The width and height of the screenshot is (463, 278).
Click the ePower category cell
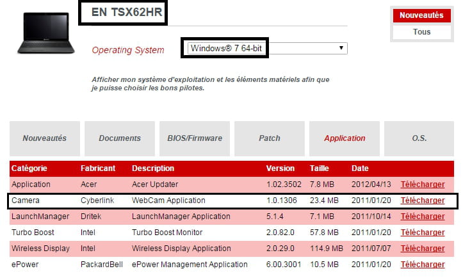click(x=25, y=265)
